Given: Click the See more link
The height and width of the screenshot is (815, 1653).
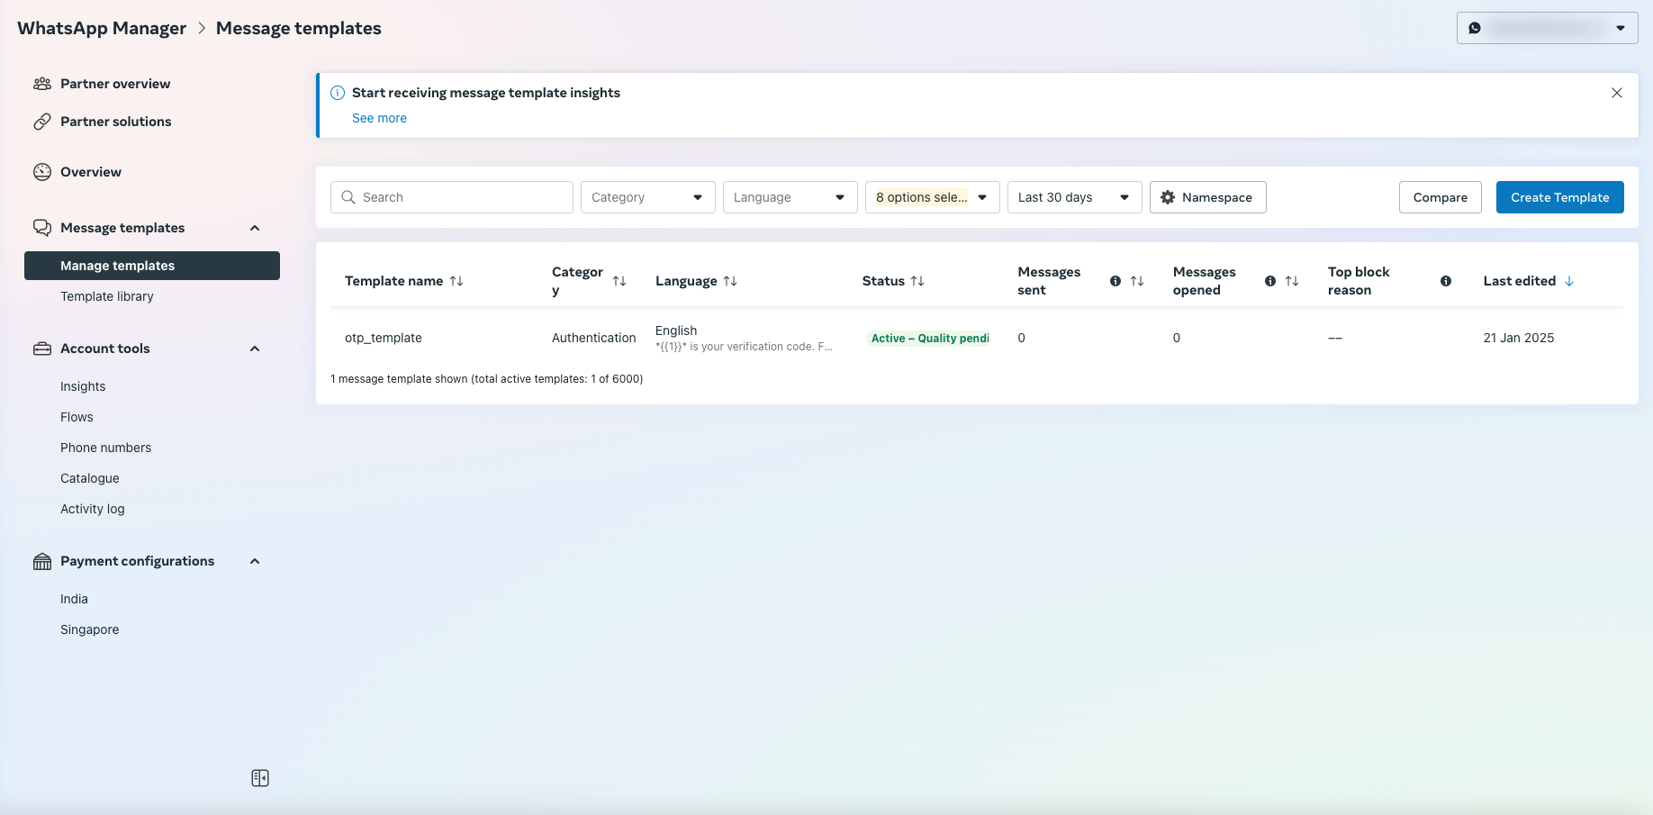Looking at the screenshot, I should click(379, 118).
